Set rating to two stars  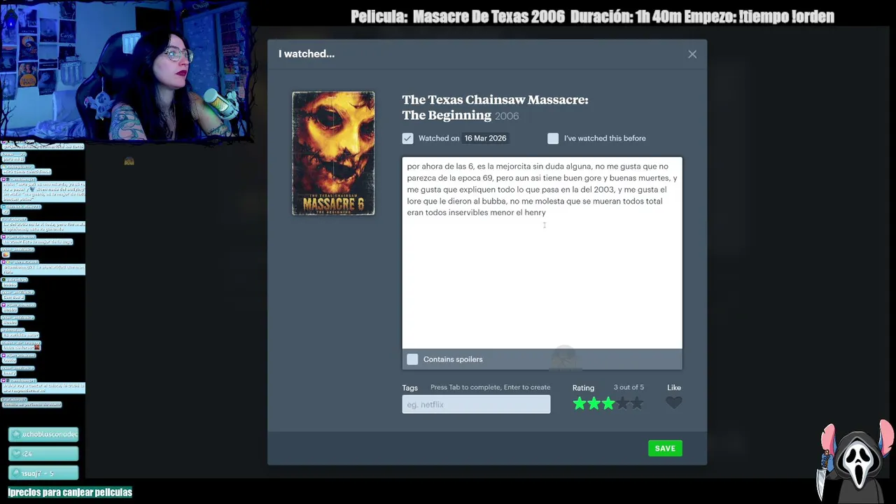click(594, 403)
